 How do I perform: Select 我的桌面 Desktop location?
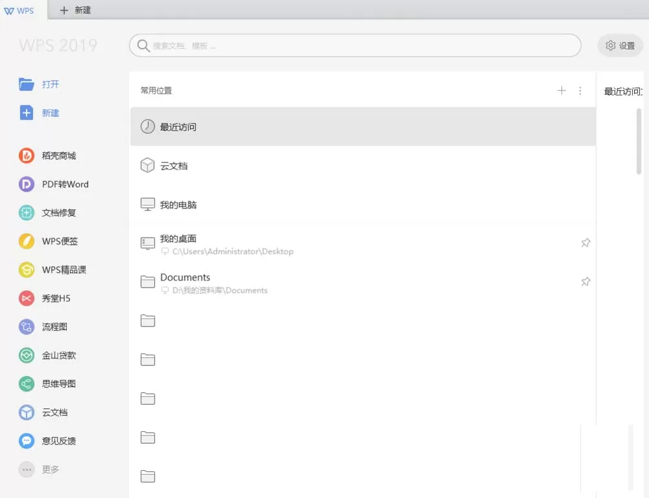click(x=363, y=243)
